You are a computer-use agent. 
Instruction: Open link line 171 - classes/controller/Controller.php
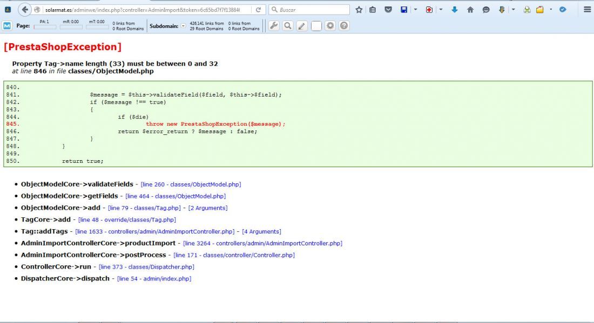coord(234,255)
